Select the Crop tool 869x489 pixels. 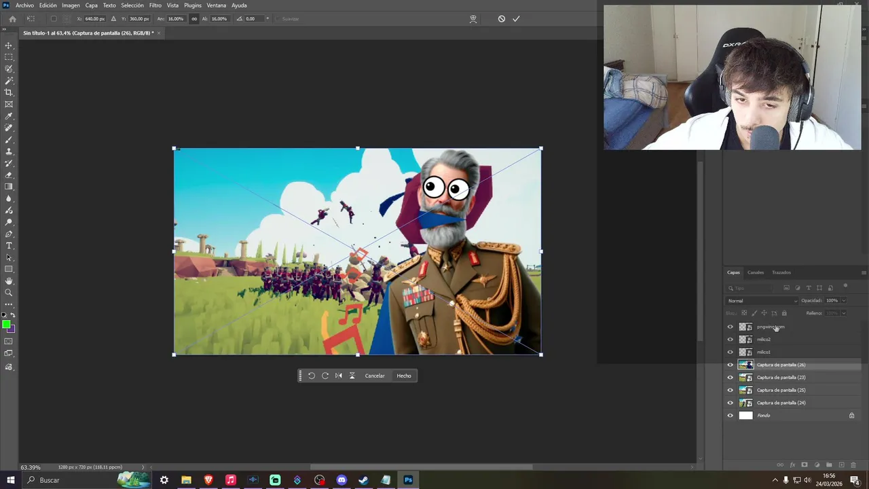[x=9, y=92]
